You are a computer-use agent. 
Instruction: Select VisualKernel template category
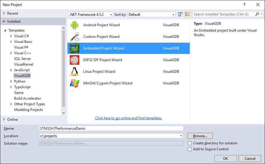pyautogui.click(x=24, y=64)
